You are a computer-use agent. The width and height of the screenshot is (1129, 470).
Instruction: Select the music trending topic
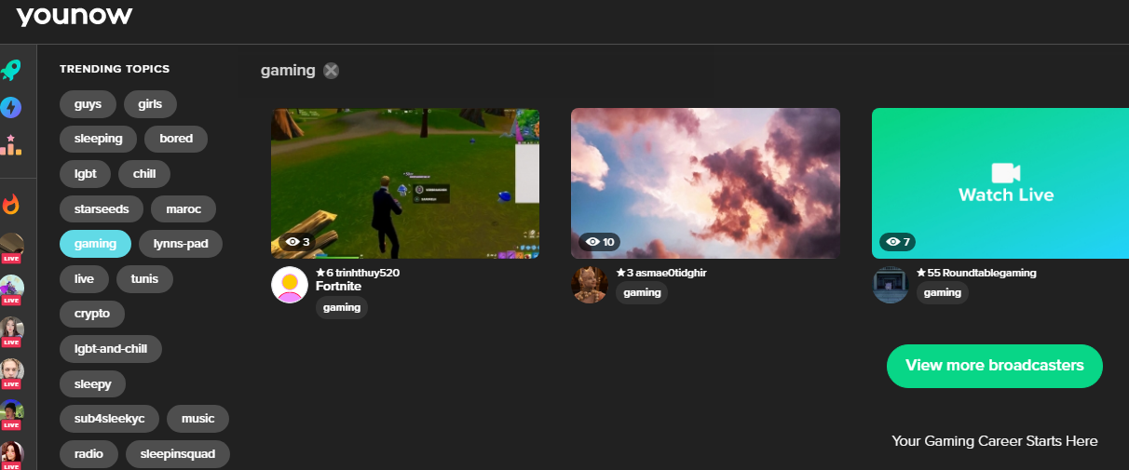point(197,419)
